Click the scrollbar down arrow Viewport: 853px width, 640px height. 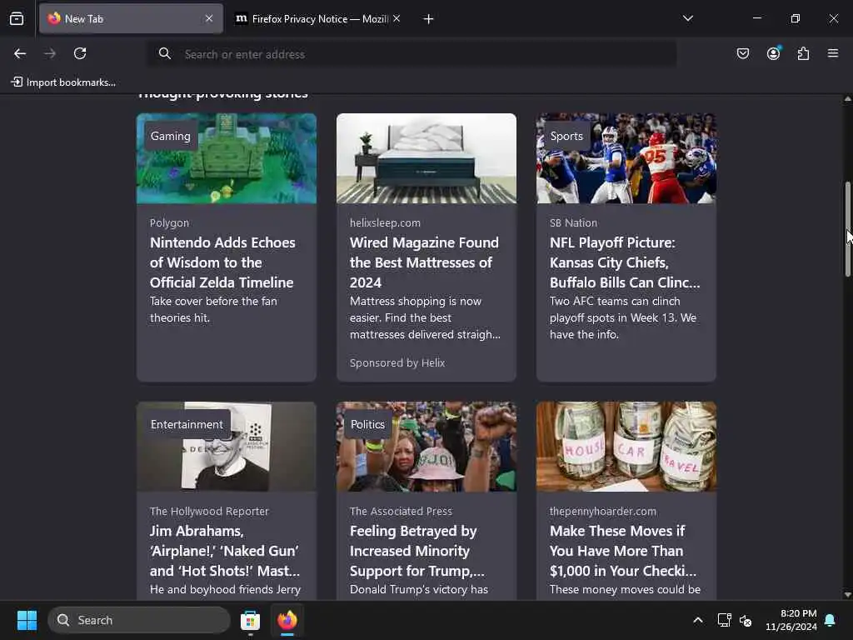tap(847, 595)
